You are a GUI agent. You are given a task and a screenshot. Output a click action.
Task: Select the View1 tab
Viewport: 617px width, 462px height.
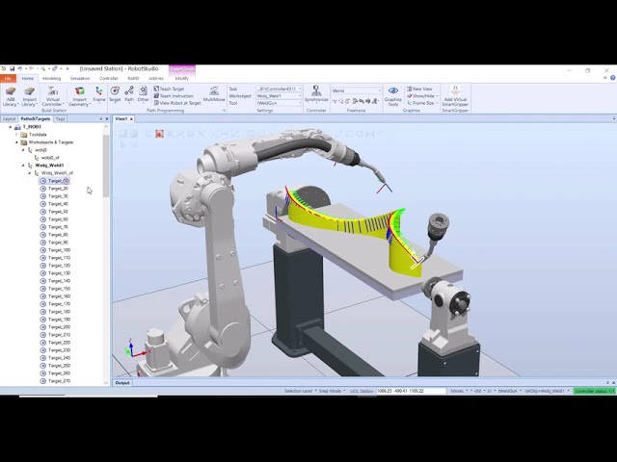tap(121, 118)
